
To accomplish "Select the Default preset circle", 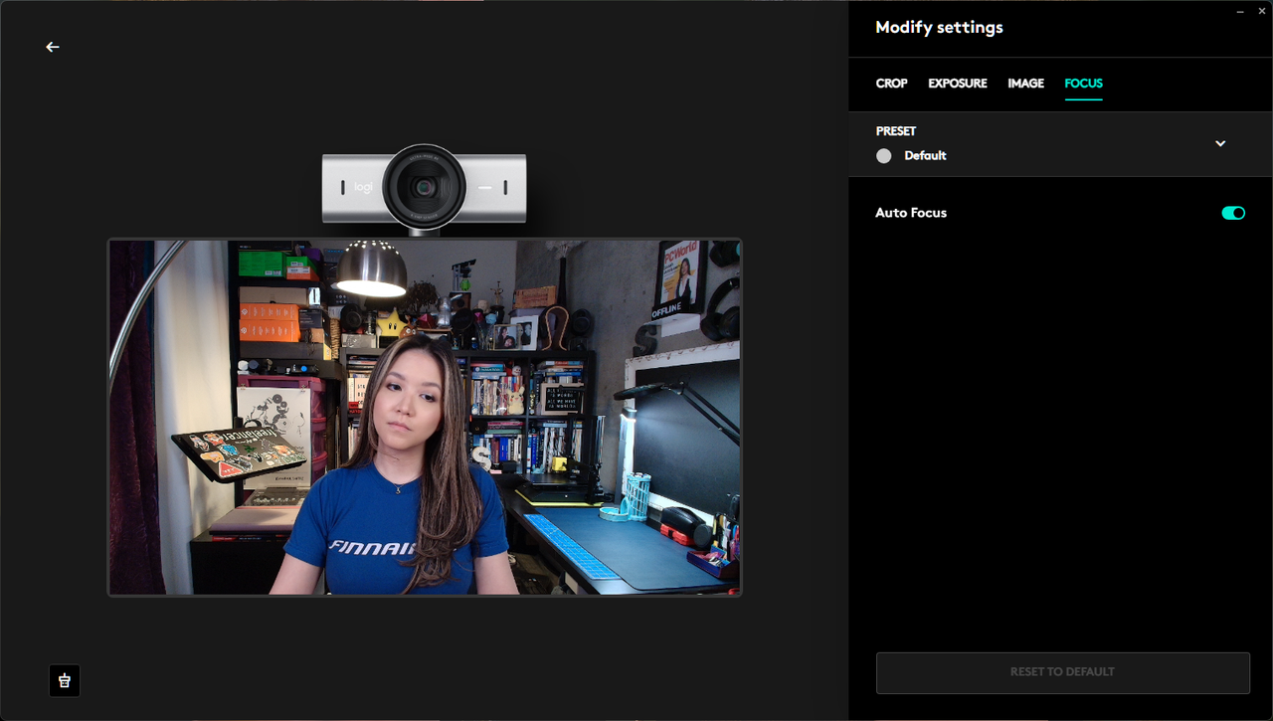I will click(x=884, y=156).
